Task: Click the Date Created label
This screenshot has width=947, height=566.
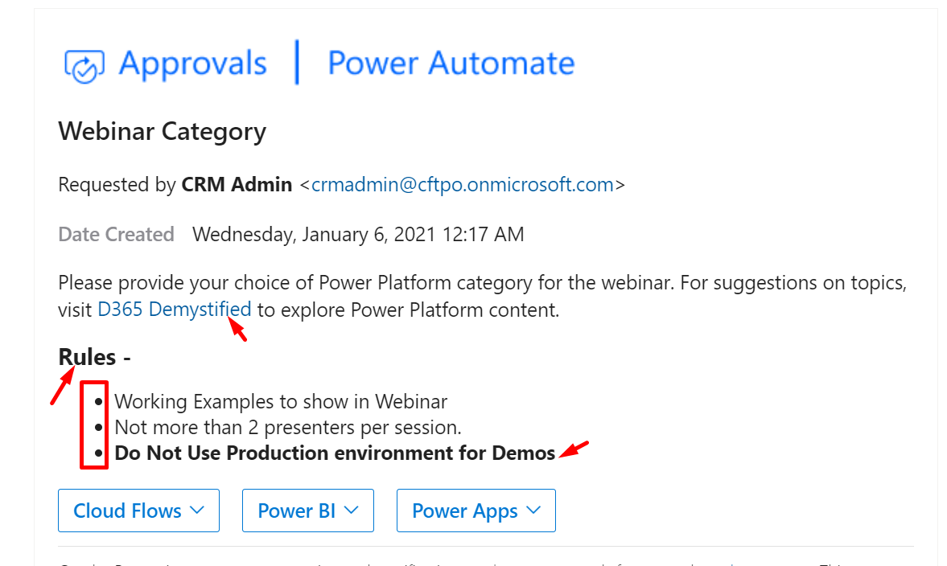Action: coord(116,234)
